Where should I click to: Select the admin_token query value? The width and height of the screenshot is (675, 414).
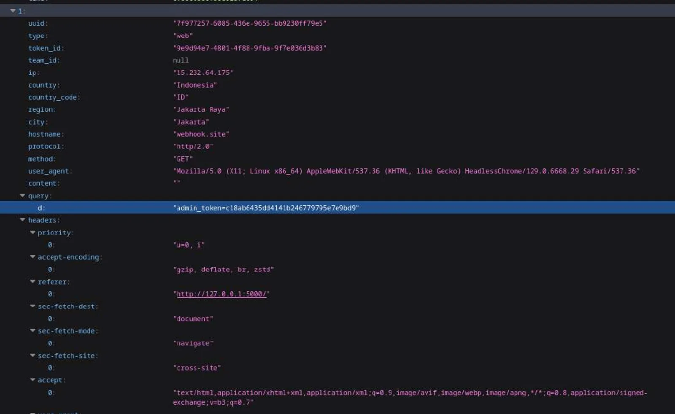coord(266,208)
